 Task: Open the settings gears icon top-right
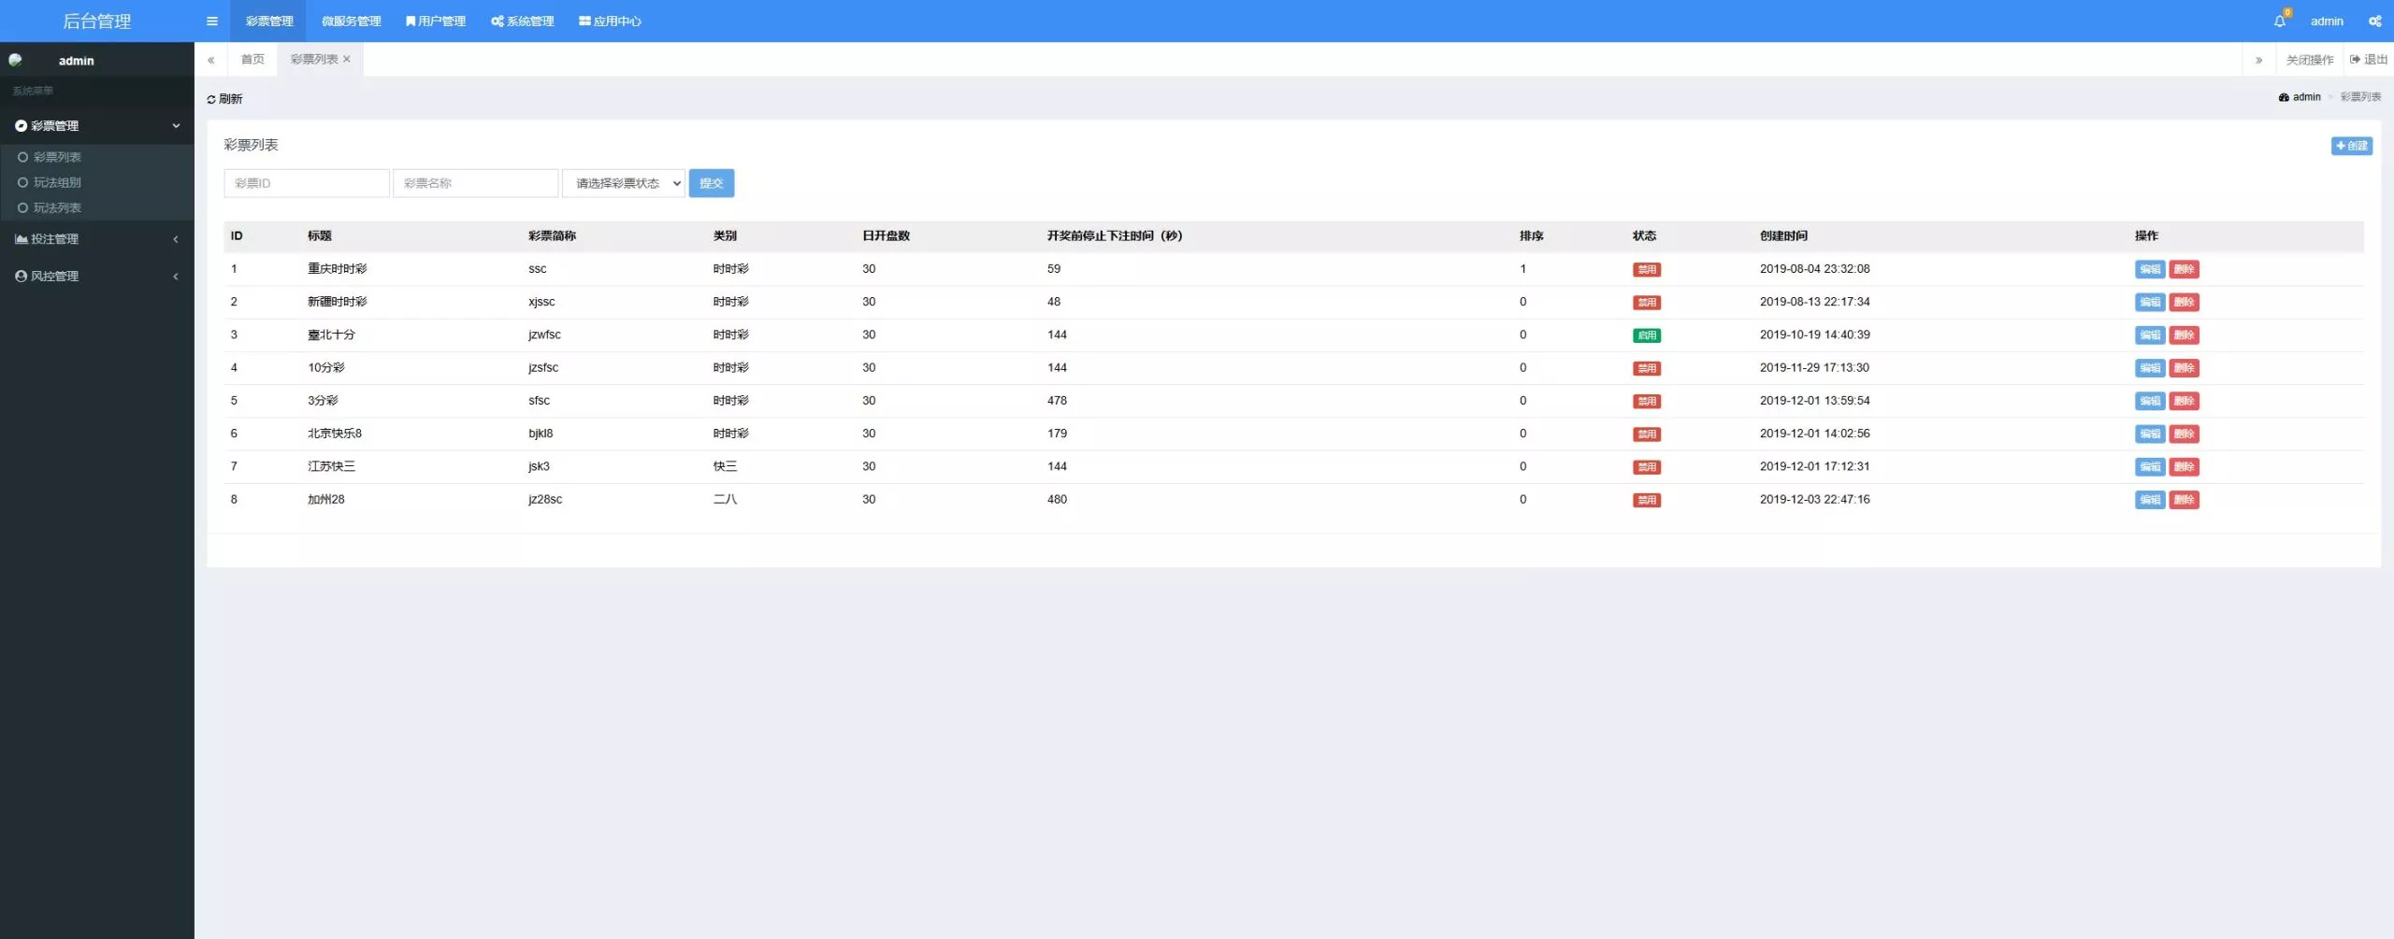[x=2374, y=21]
